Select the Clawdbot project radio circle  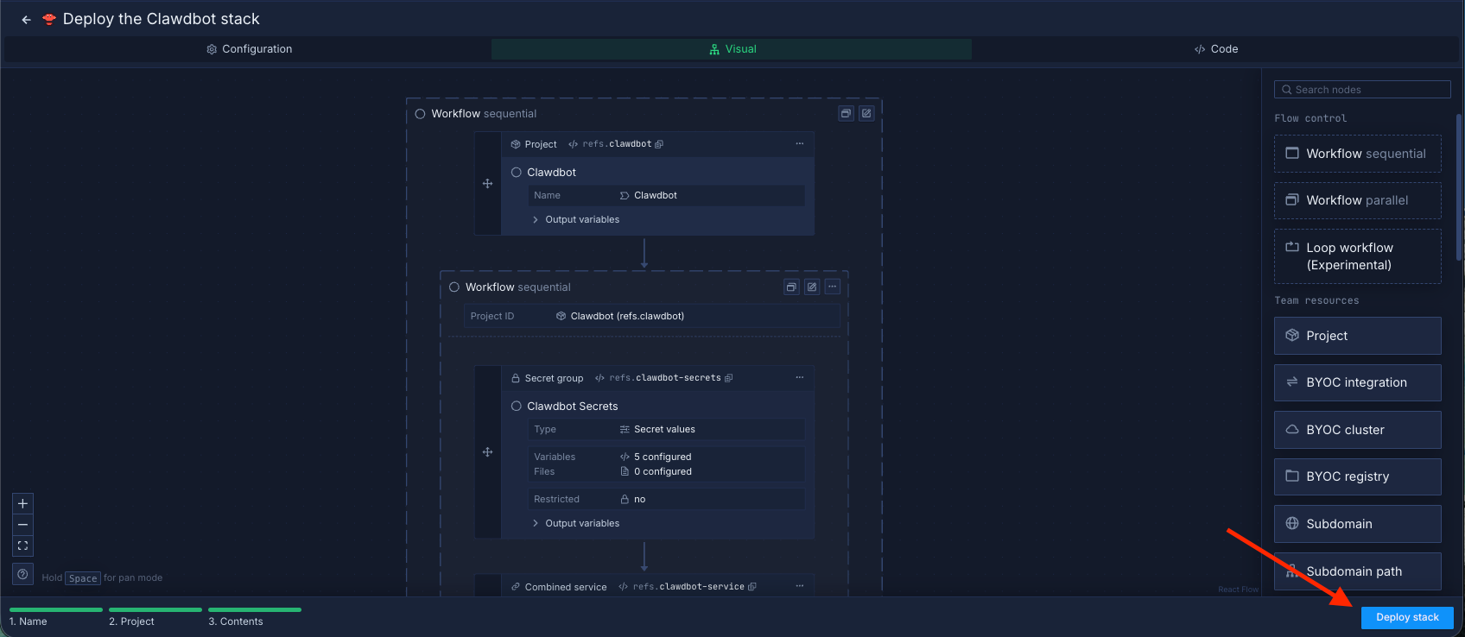click(x=517, y=173)
